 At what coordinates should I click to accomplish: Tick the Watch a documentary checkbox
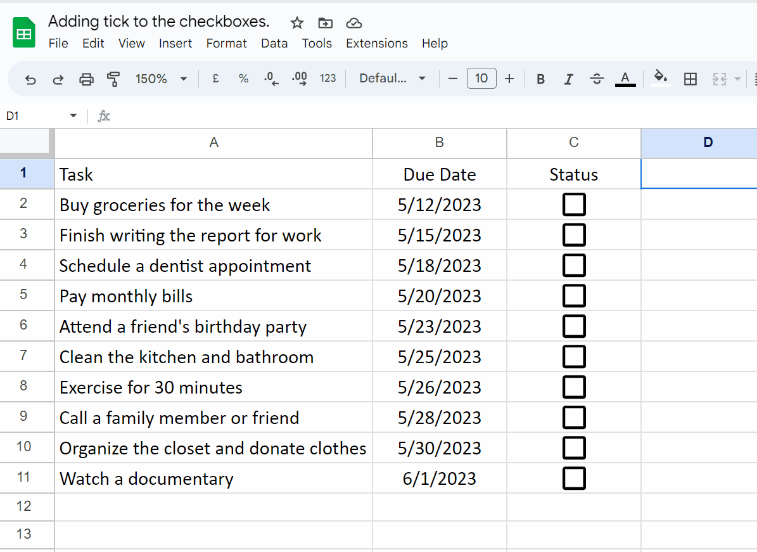pyautogui.click(x=574, y=478)
